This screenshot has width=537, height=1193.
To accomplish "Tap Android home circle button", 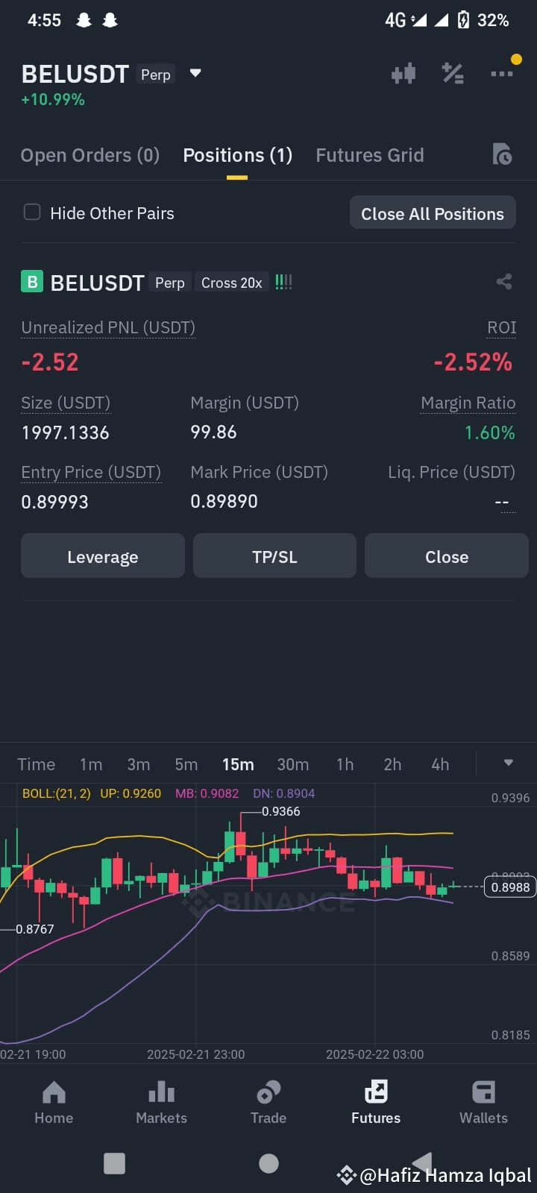I will [x=268, y=1163].
